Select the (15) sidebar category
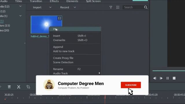 5,26
